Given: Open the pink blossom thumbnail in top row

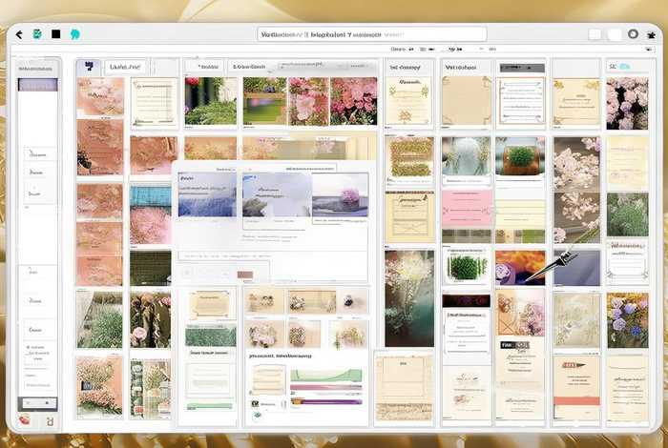Looking at the screenshot, I should click(307, 100).
